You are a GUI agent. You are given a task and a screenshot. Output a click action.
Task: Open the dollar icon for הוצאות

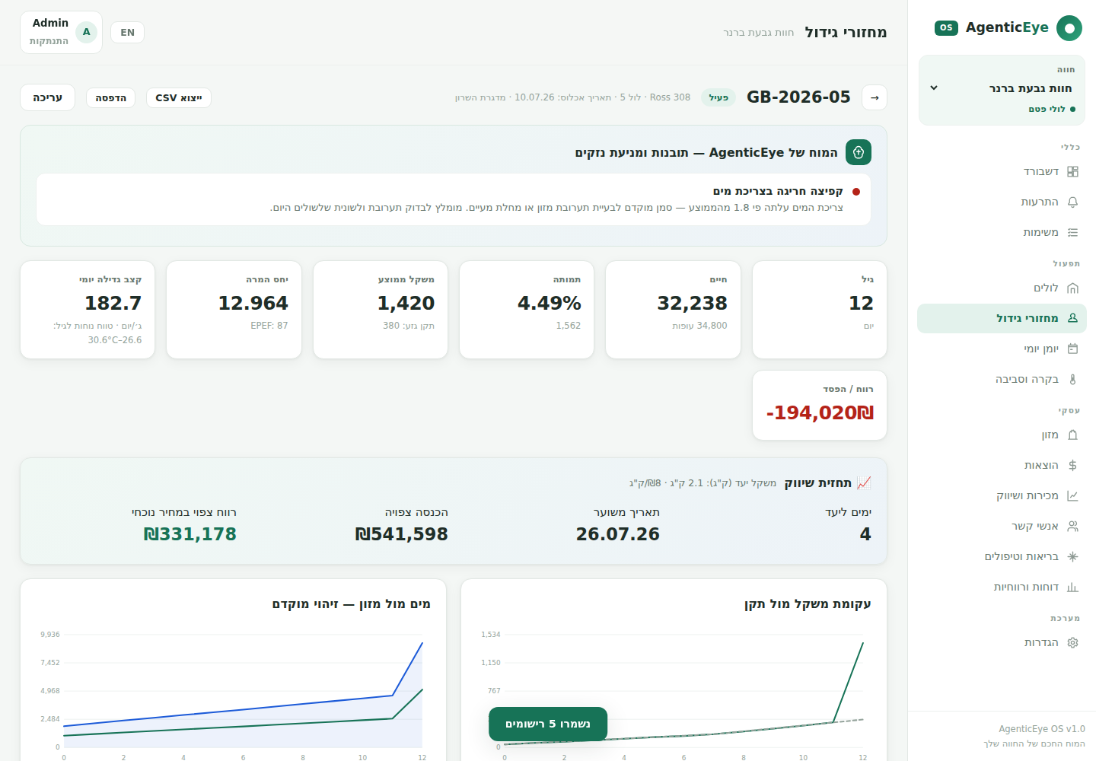pos(1072,465)
